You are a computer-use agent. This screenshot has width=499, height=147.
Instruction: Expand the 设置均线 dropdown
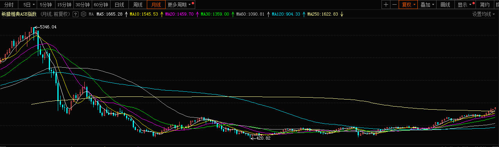484,14
